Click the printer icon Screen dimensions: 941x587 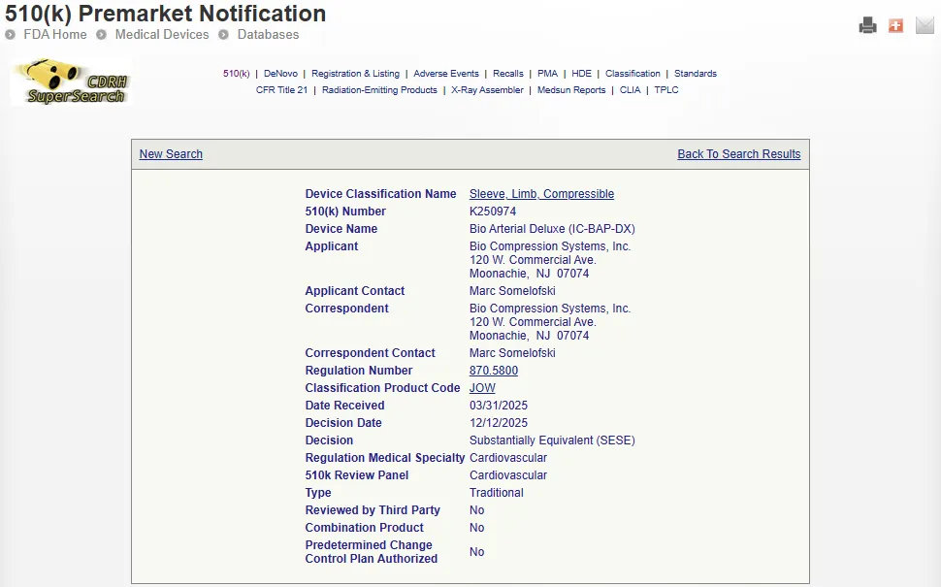pos(868,25)
